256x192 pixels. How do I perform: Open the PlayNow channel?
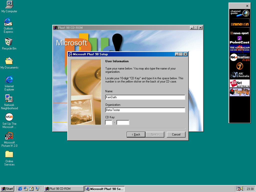[239, 92]
